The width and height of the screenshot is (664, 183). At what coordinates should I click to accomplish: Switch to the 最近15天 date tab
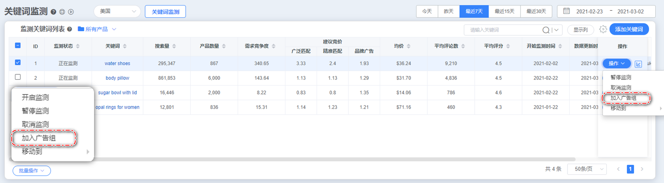(504, 11)
